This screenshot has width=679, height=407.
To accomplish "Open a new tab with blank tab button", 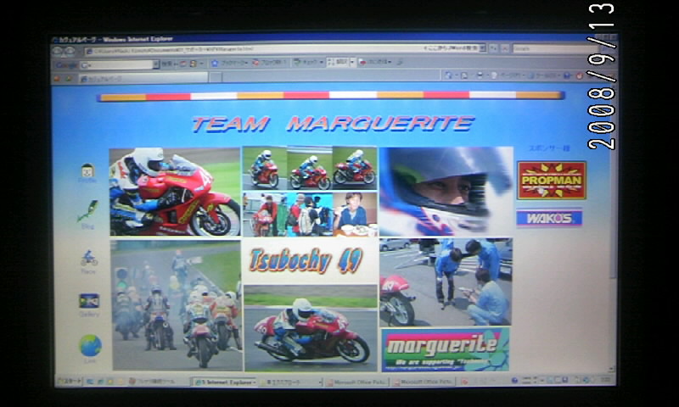I will pos(216,78).
